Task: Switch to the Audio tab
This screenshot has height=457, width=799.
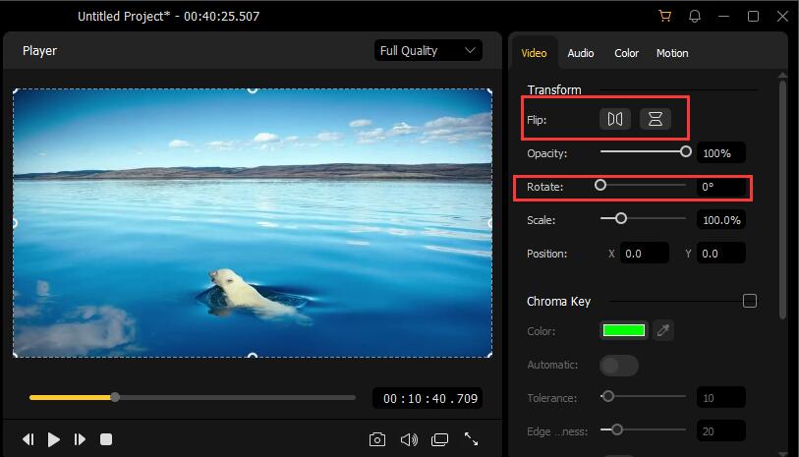Action: 581,53
